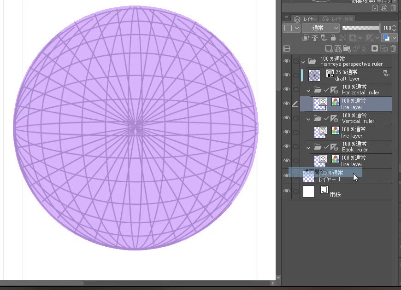This screenshot has height=290, width=401.
Task: Open the palette color square dropdown
Action: (292, 28)
